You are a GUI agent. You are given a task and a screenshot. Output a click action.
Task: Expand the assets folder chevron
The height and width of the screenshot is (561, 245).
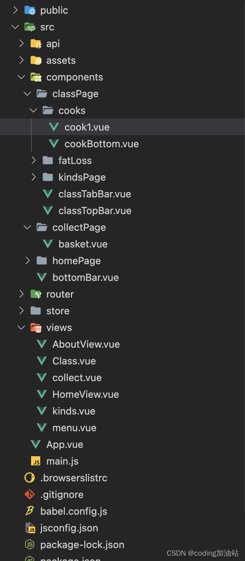(21, 60)
